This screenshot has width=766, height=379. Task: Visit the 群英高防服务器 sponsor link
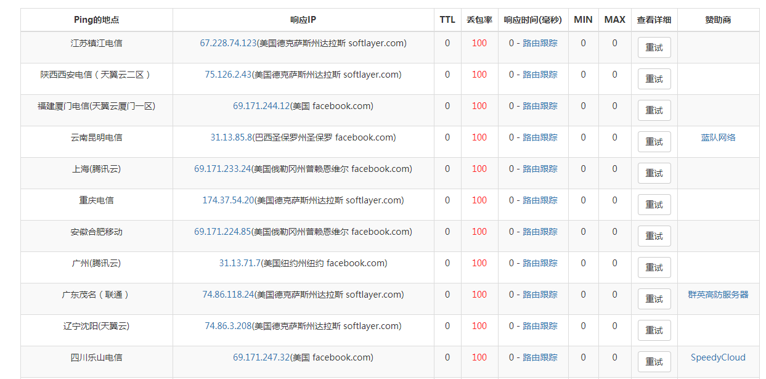718,295
